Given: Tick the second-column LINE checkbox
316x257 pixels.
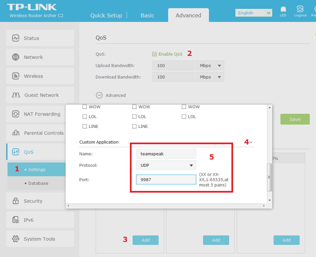Looking at the screenshot, I should (134, 127).
